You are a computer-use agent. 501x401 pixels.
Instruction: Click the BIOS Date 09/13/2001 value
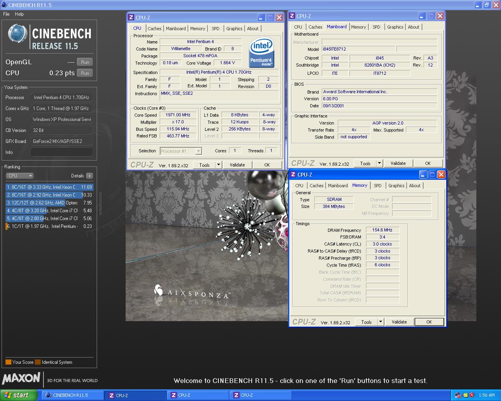379,106
